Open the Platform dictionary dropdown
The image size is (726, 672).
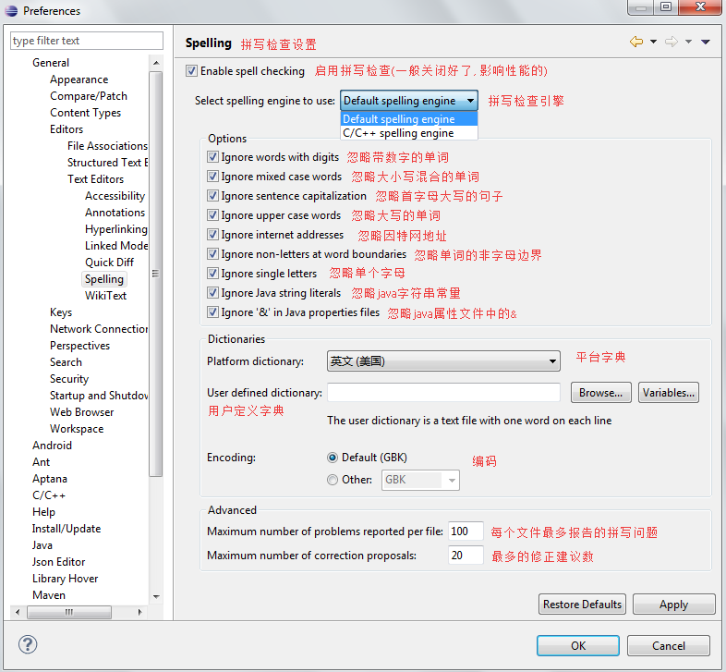(443, 361)
